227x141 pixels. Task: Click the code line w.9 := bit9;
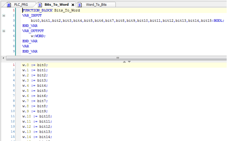[35, 111]
